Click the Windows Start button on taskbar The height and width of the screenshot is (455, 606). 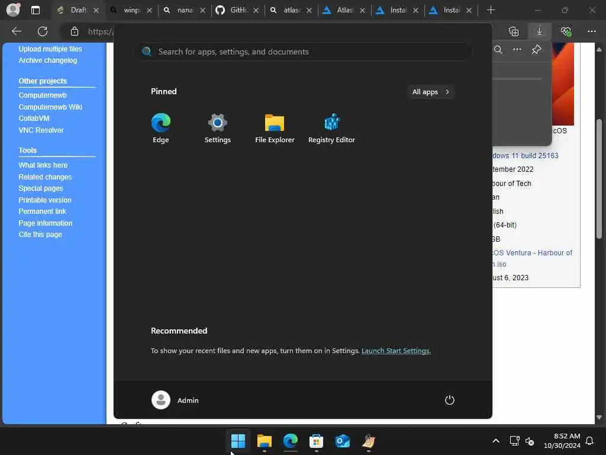238,440
